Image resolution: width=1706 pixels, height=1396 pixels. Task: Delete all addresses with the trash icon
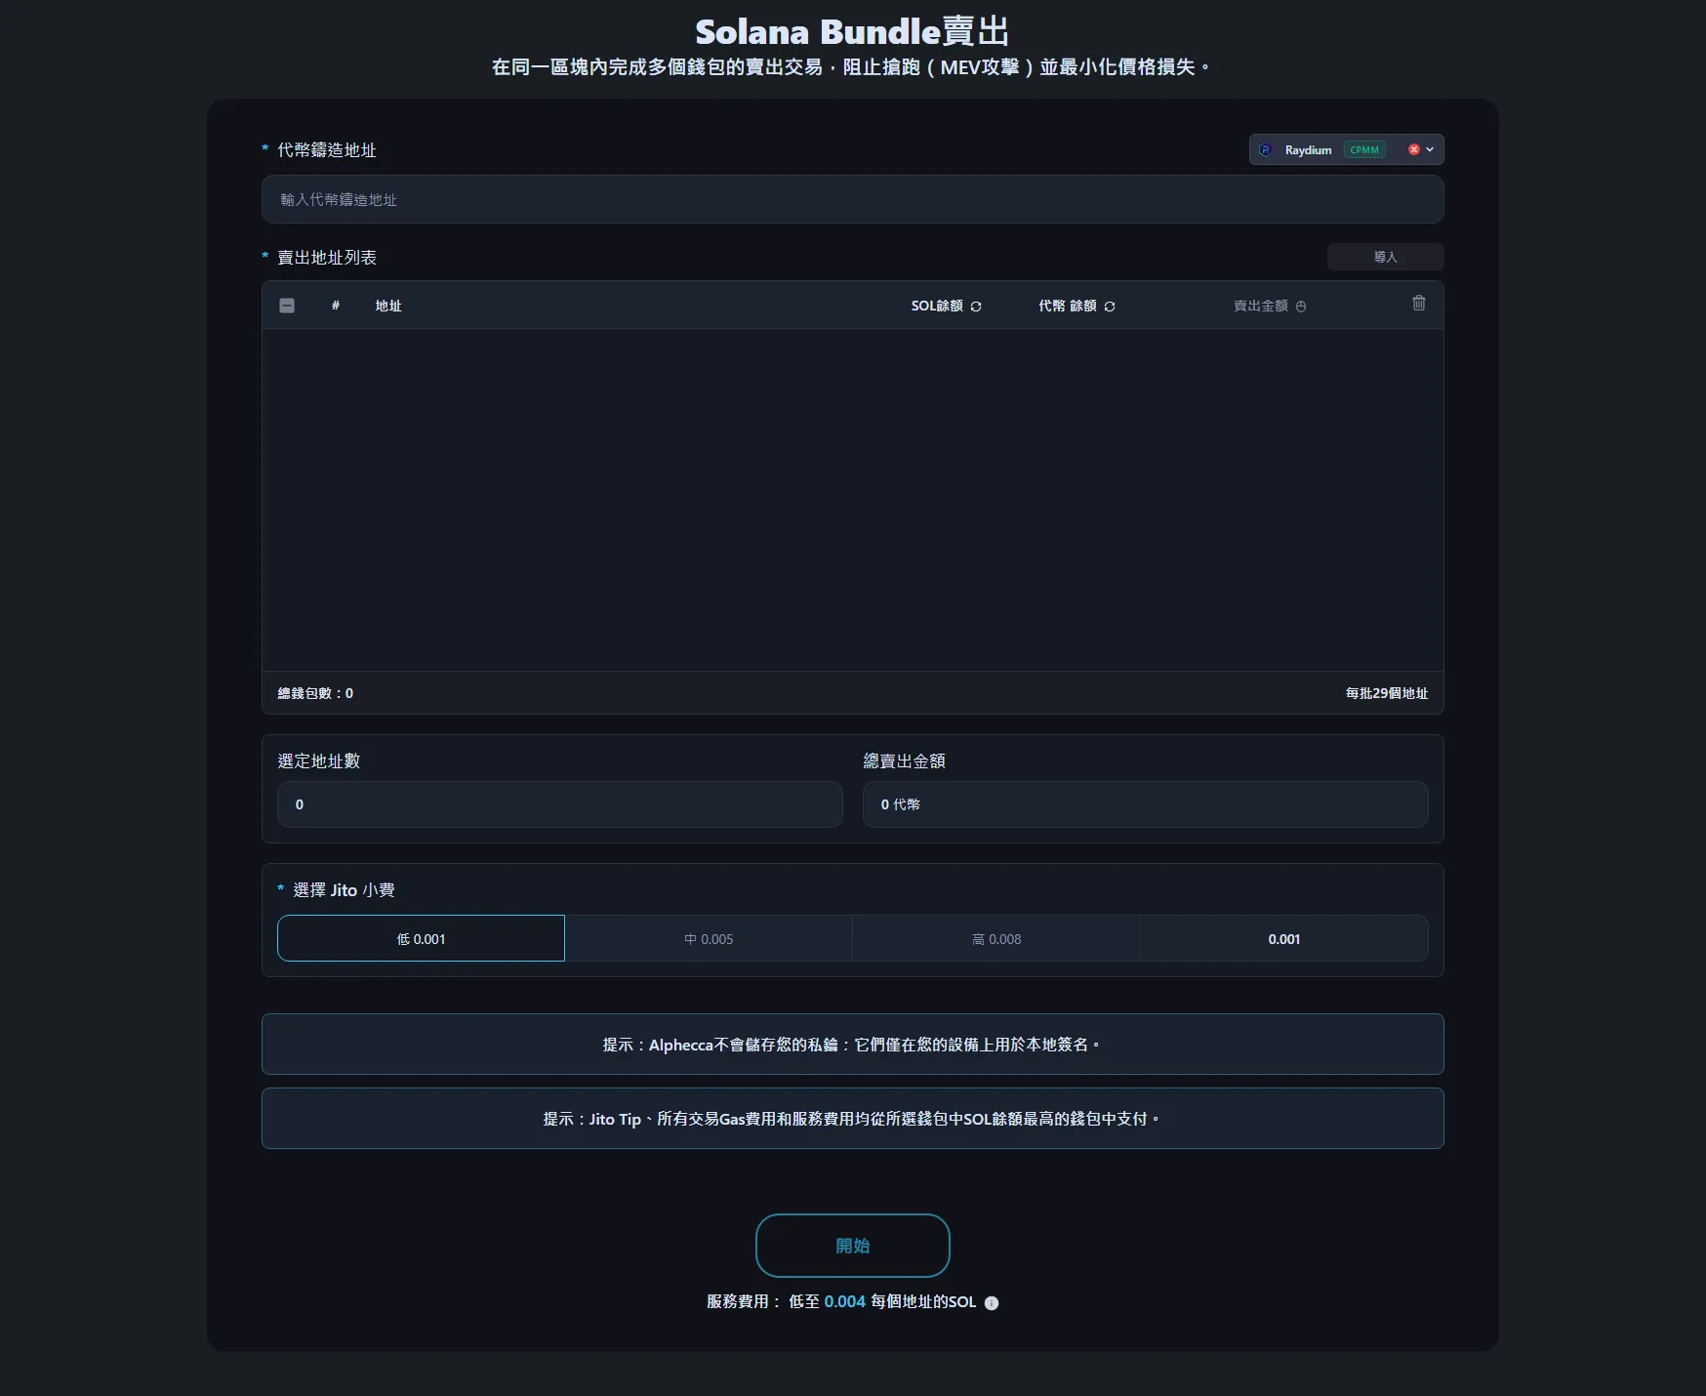coord(1419,304)
